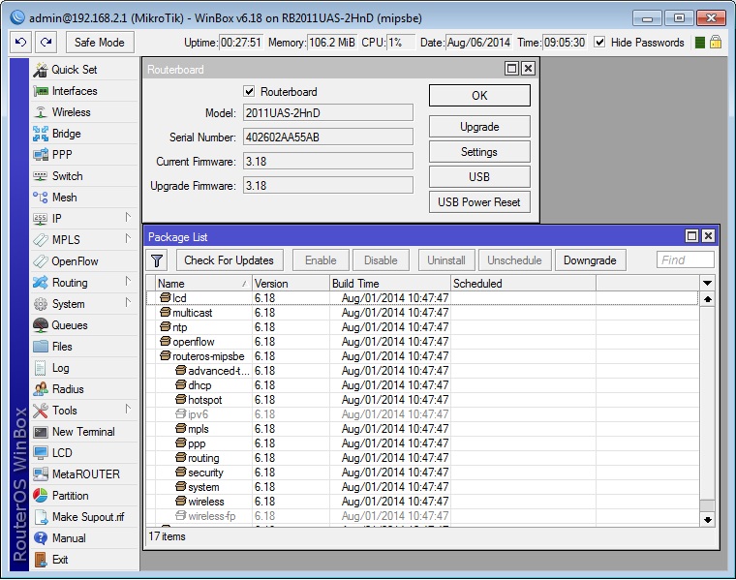736x580 pixels.
Task: Click Check For Updates button
Action: tap(230, 260)
